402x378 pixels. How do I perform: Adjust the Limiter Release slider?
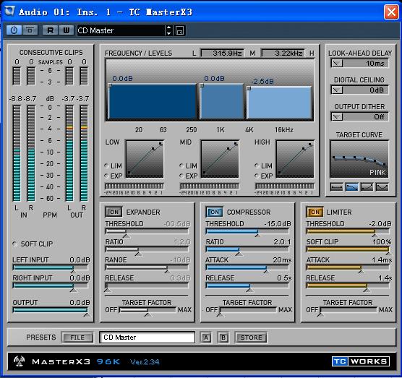[x=348, y=285]
